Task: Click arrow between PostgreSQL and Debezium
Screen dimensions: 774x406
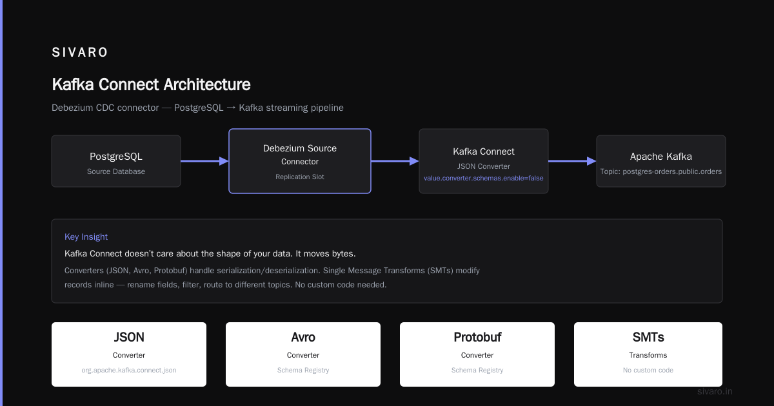Action: (204, 161)
